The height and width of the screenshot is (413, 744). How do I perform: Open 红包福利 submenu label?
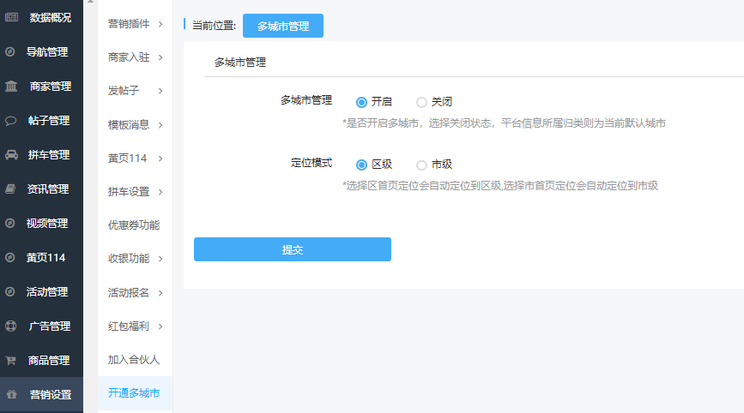[x=129, y=326]
